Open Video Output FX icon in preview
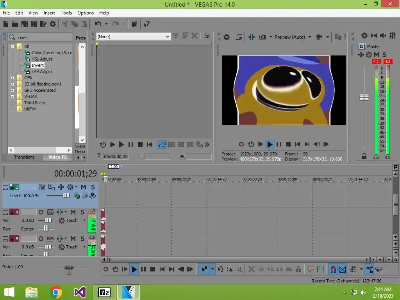This screenshot has width=400, height=300. point(252,37)
